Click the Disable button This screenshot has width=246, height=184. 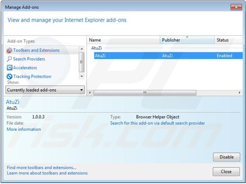227,157
